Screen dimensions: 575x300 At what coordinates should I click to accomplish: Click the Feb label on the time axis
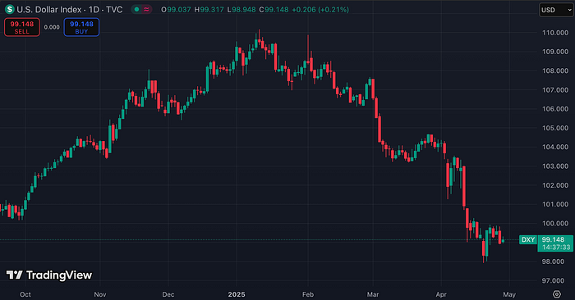coord(308,294)
